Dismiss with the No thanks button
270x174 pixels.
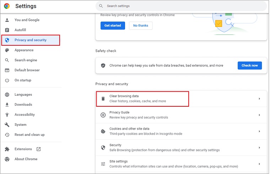click(x=141, y=26)
